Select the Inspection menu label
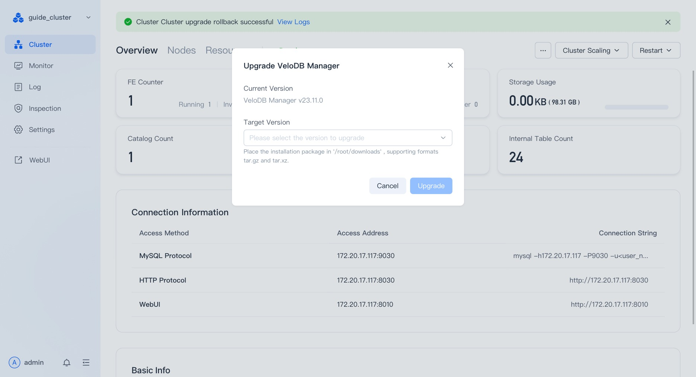Viewport: 696px width, 377px height. (45, 109)
